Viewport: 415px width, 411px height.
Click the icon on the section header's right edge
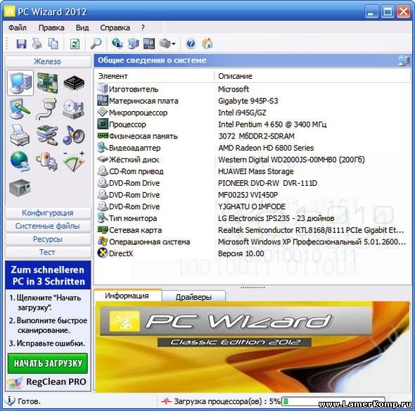point(404,61)
